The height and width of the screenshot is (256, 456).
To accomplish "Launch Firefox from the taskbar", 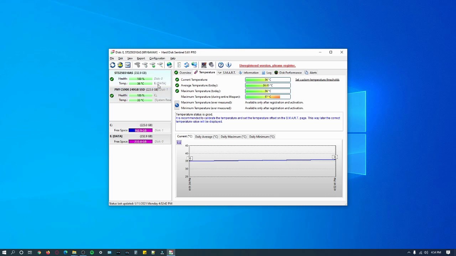I will coord(48,252).
